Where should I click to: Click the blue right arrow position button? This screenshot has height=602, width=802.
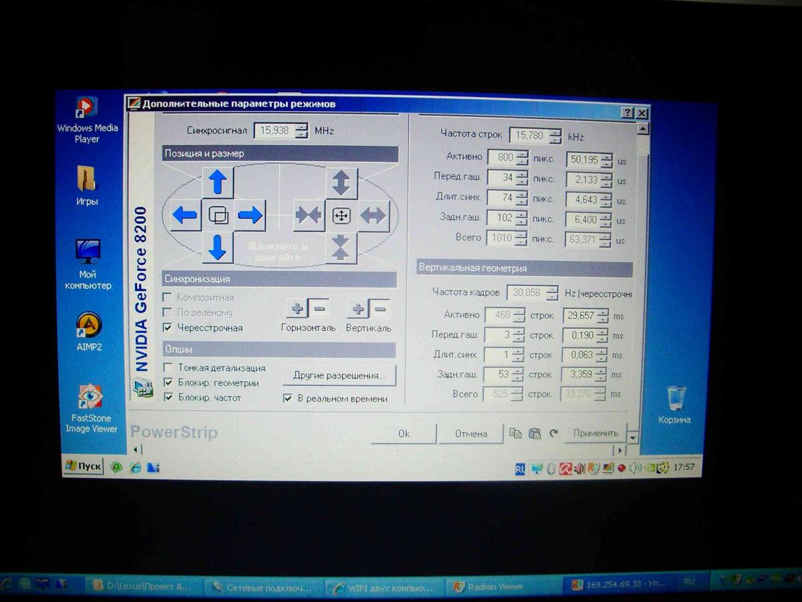tap(250, 215)
